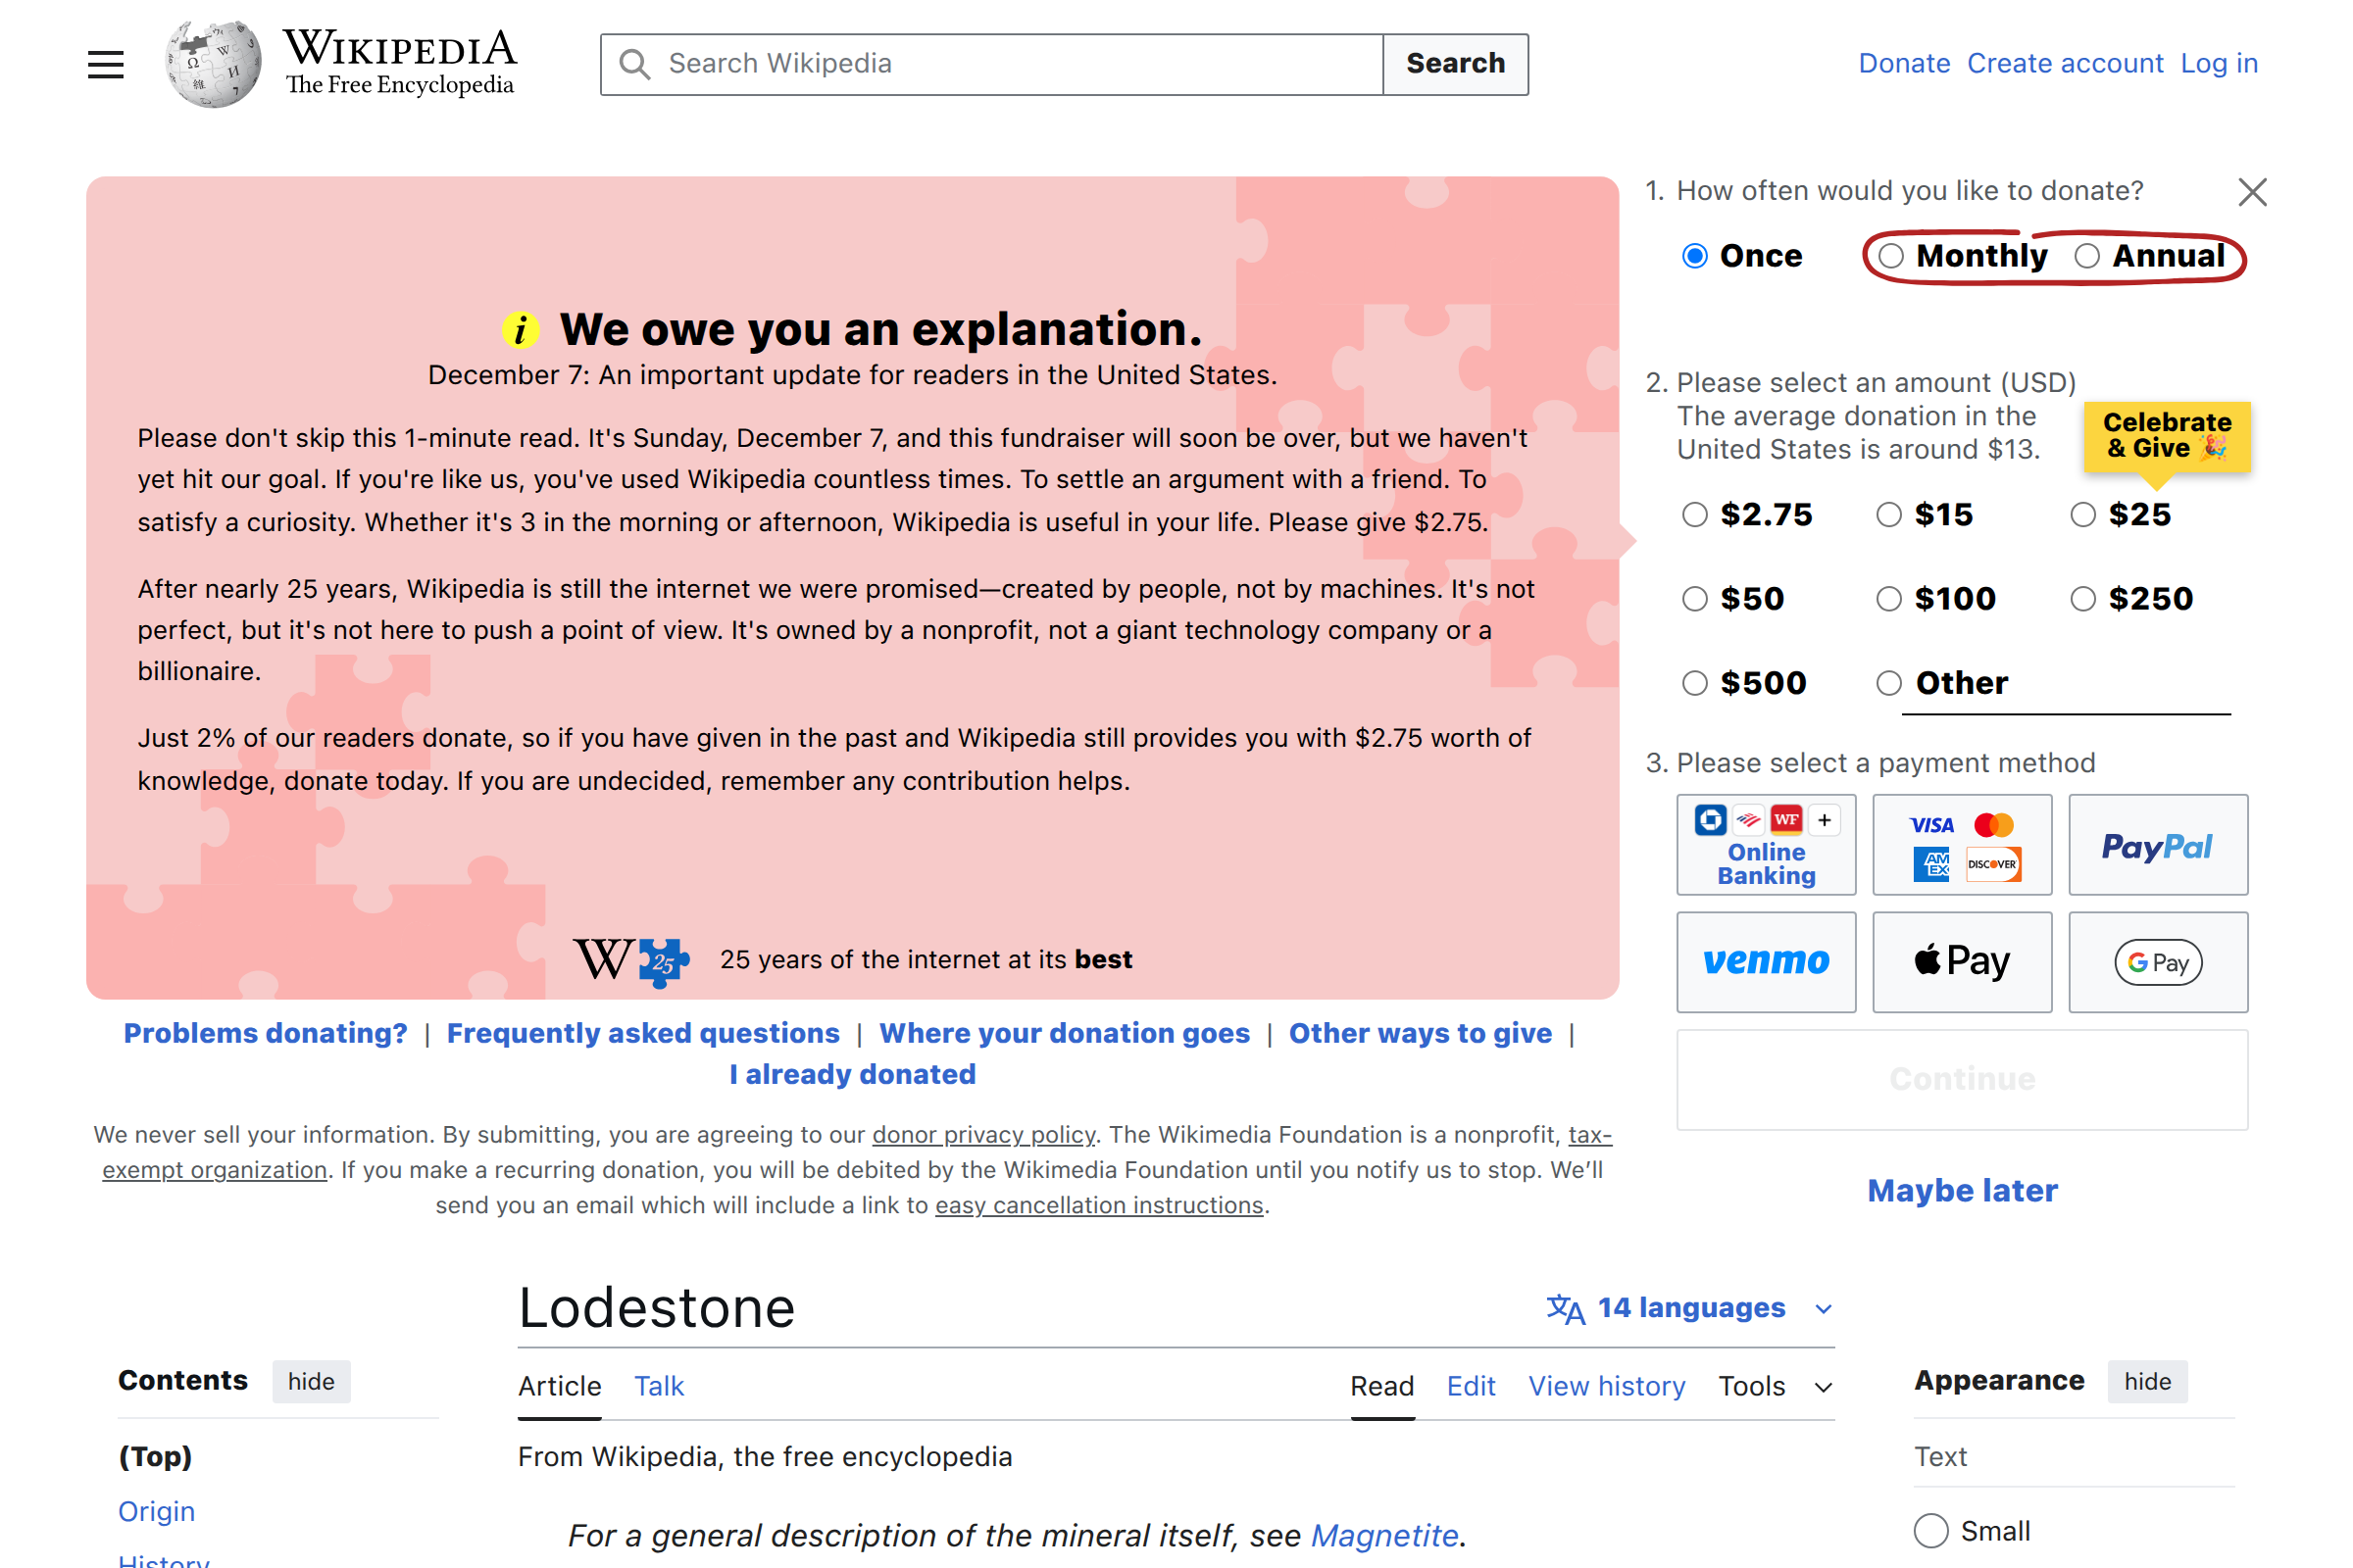Pay with Venmo

point(1766,962)
